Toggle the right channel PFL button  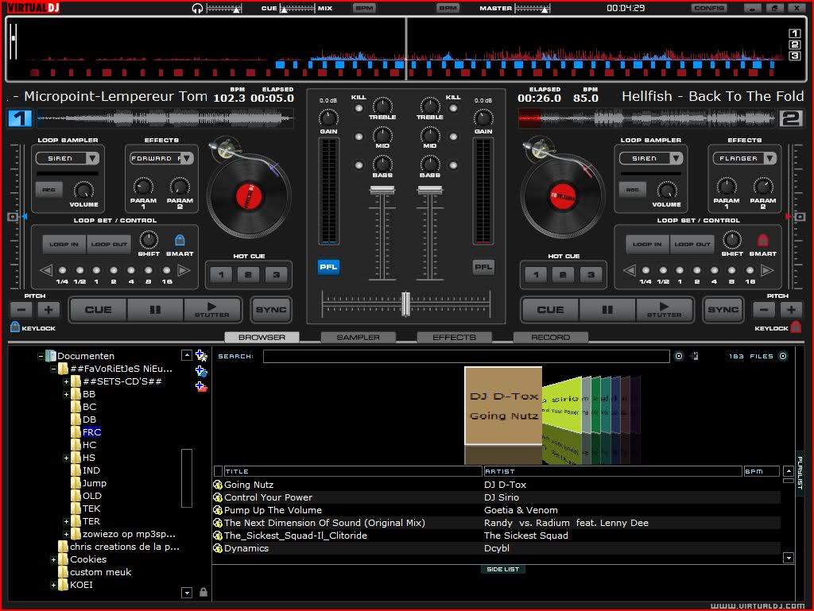tap(483, 267)
